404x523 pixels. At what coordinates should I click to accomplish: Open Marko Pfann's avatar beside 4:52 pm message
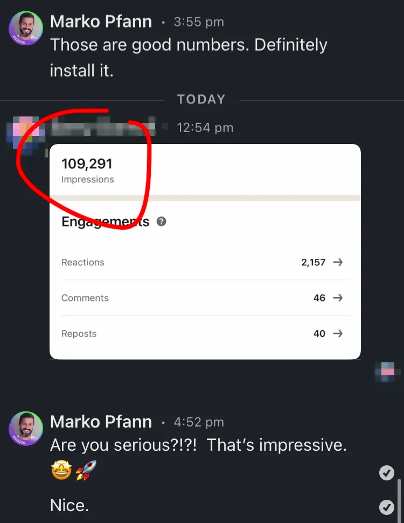coord(26,429)
